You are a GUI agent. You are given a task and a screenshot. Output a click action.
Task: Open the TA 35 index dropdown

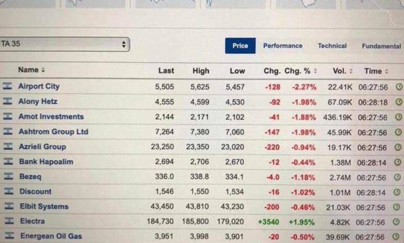[x=64, y=44]
